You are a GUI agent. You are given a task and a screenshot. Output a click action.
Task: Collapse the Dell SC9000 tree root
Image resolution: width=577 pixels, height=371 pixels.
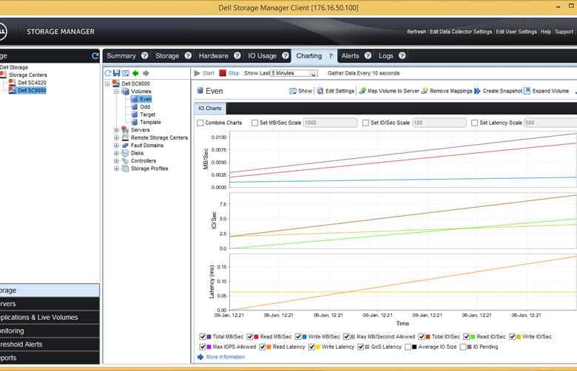[x=107, y=84]
